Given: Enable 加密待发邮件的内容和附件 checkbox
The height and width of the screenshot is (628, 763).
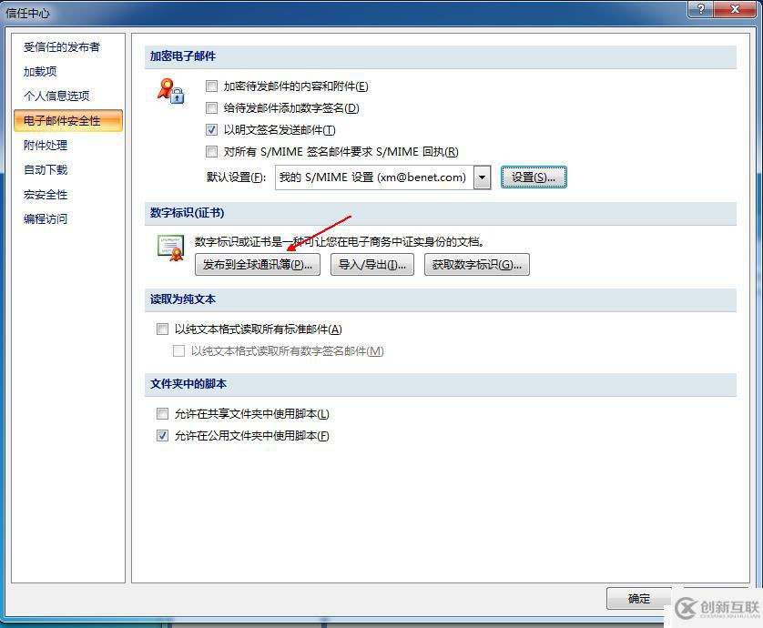Looking at the screenshot, I should click(211, 86).
